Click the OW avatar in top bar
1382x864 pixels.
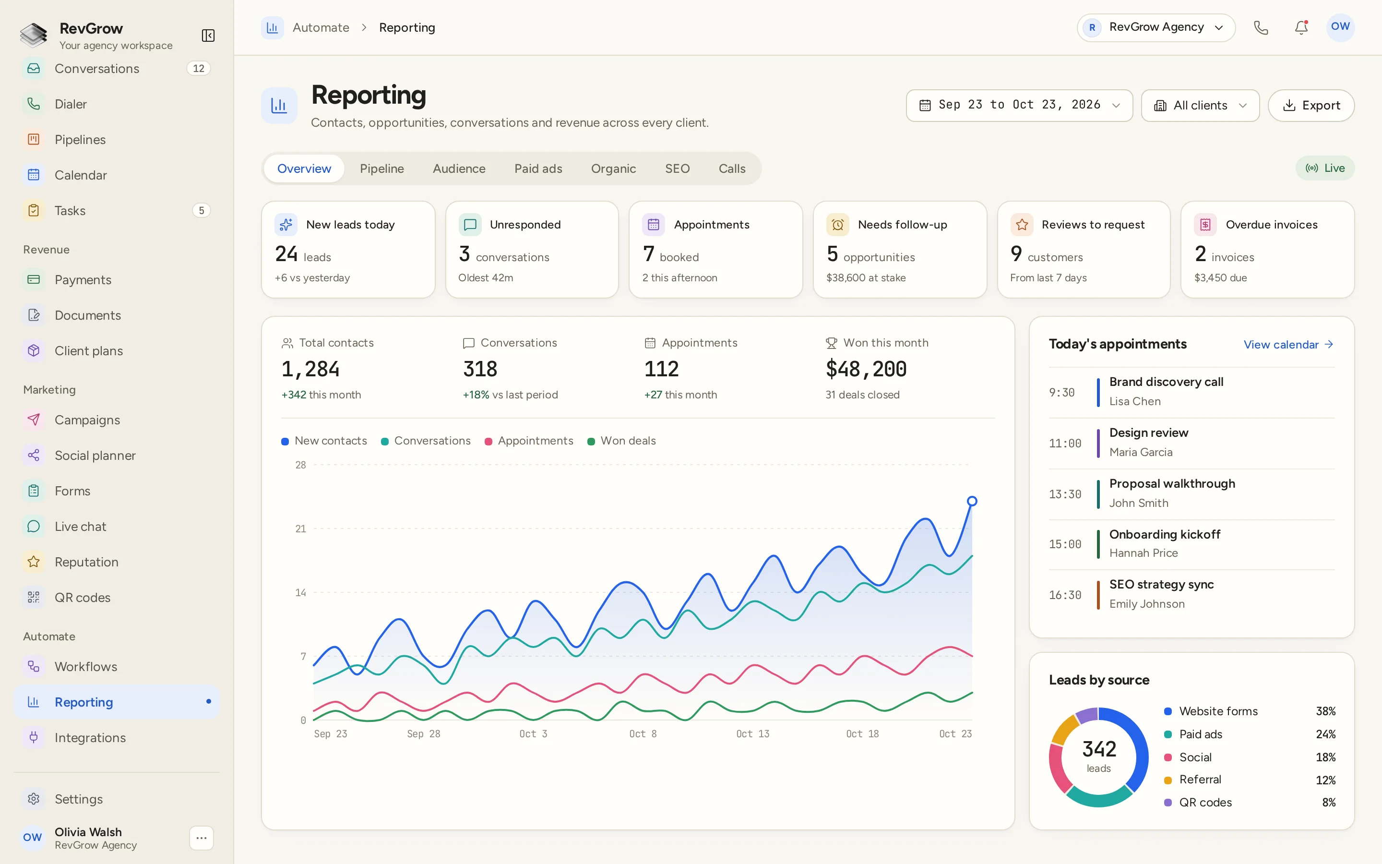pos(1340,27)
